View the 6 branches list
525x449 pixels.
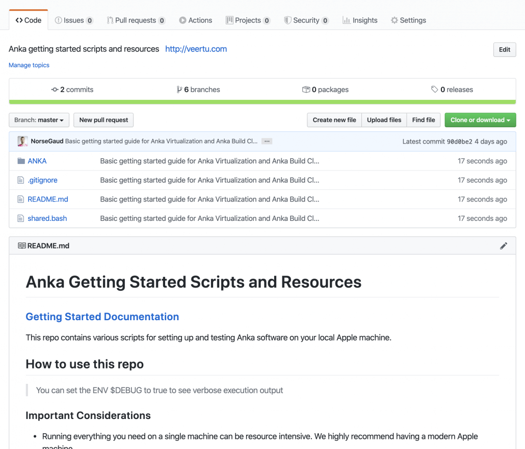198,89
